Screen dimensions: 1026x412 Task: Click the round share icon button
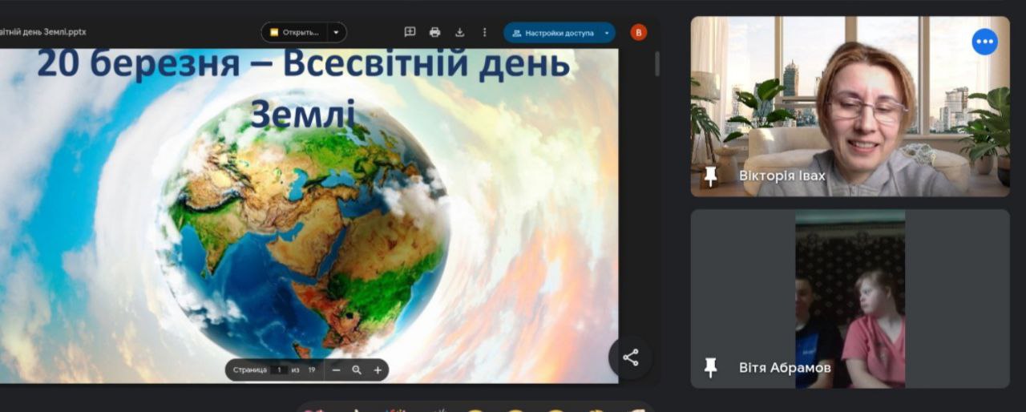630,357
